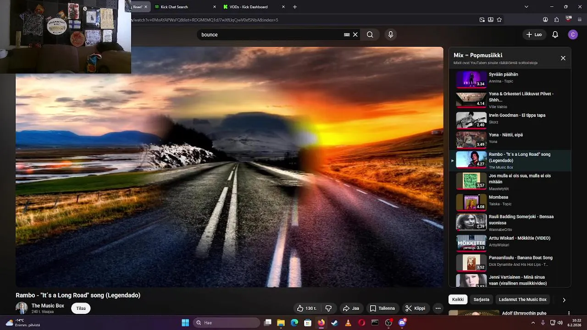Image resolution: width=587 pixels, height=330 pixels.
Task: Save video using Tallenna button
Action: pos(382,308)
